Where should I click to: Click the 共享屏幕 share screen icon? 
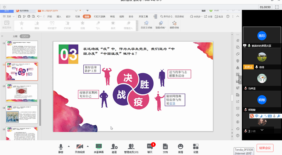tap(99, 146)
